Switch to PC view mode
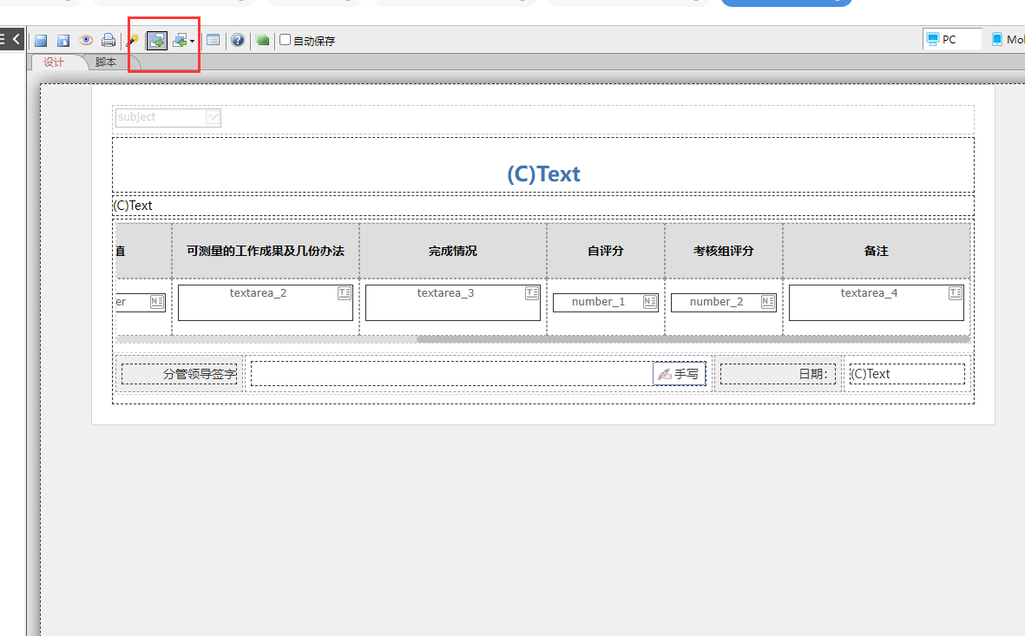The height and width of the screenshot is (636, 1025). (951, 39)
